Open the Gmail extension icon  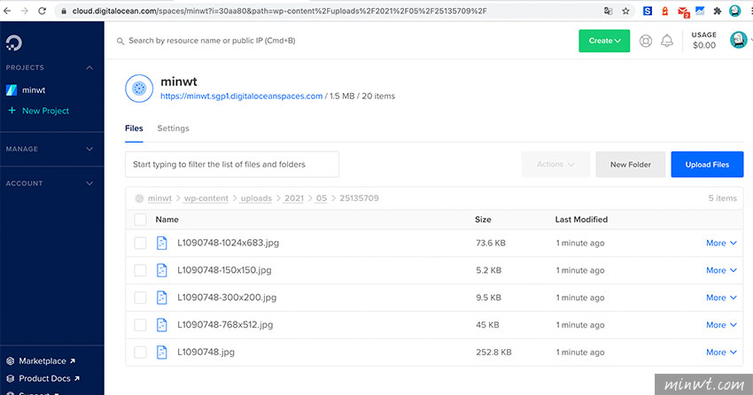tap(683, 12)
